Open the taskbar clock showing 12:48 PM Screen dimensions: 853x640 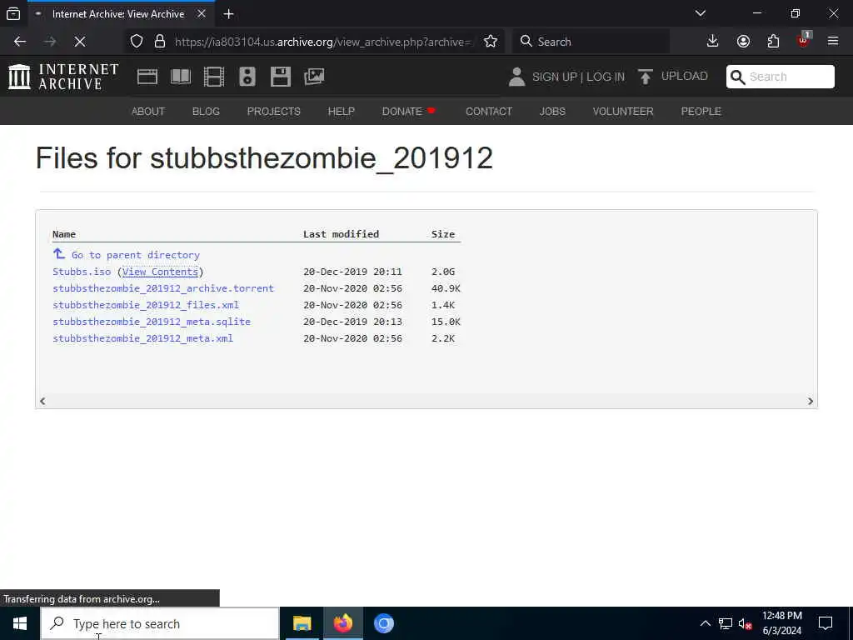click(x=781, y=623)
